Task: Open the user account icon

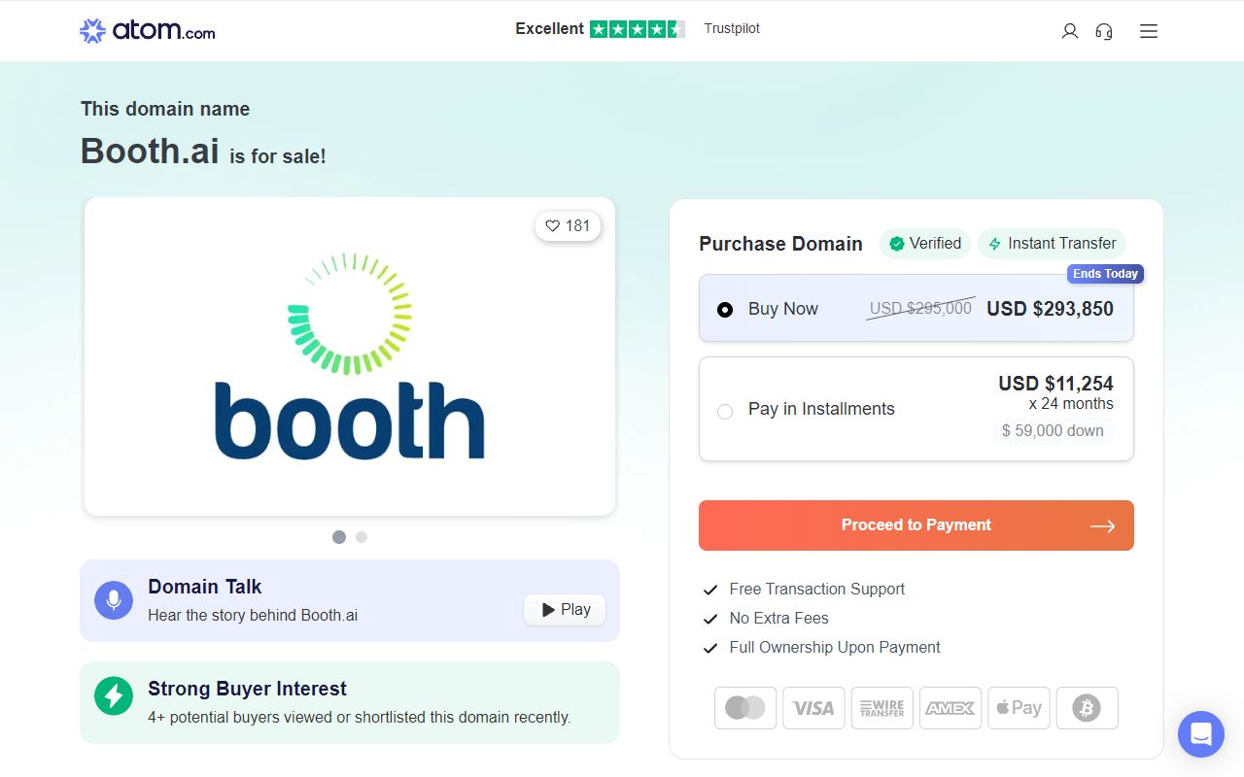Action: point(1069,31)
